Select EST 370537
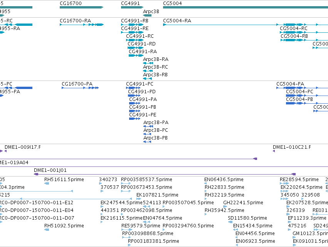328x247 pixels. click(x=102, y=191)
